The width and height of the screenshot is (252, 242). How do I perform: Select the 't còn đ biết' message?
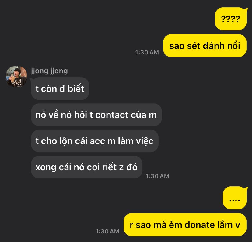click(x=60, y=89)
